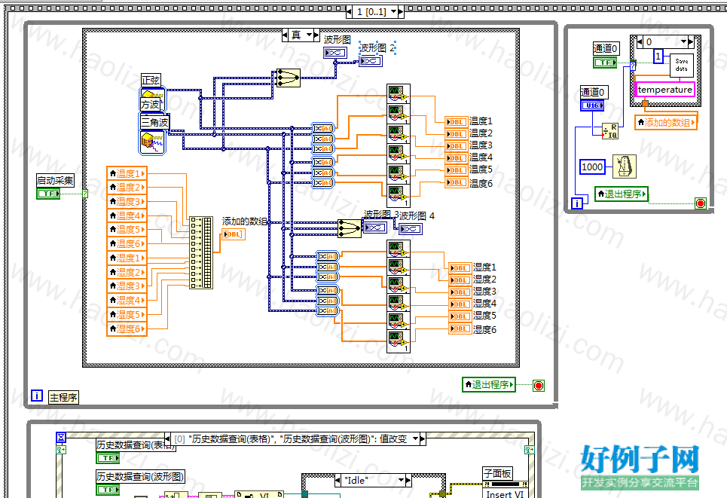Click the 历史数据查询(表格) TF terminal
Screen dimensions: 727x498
click(108, 457)
